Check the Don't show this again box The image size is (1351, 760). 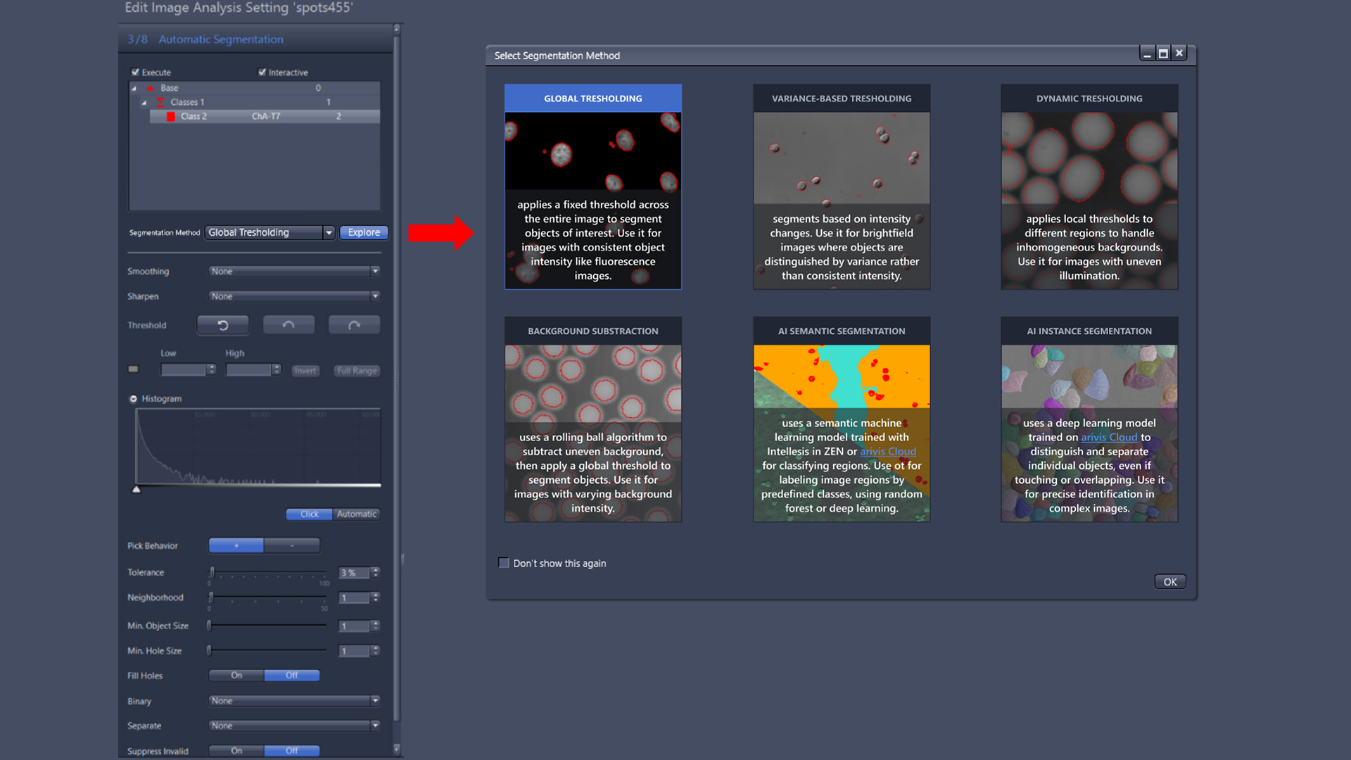pyautogui.click(x=504, y=563)
